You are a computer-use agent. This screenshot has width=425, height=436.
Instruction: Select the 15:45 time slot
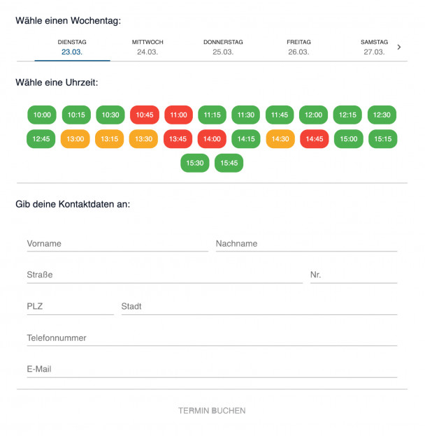click(x=229, y=163)
